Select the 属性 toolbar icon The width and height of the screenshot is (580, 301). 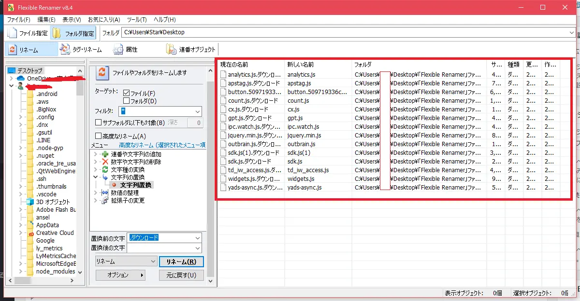click(x=118, y=49)
